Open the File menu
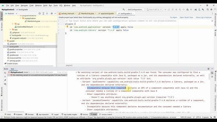The width and height of the screenshot is (217, 122). point(7,5)
